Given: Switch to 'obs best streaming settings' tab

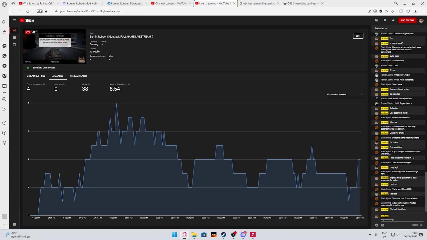Looking at the screenshot, I should point(259,3).
